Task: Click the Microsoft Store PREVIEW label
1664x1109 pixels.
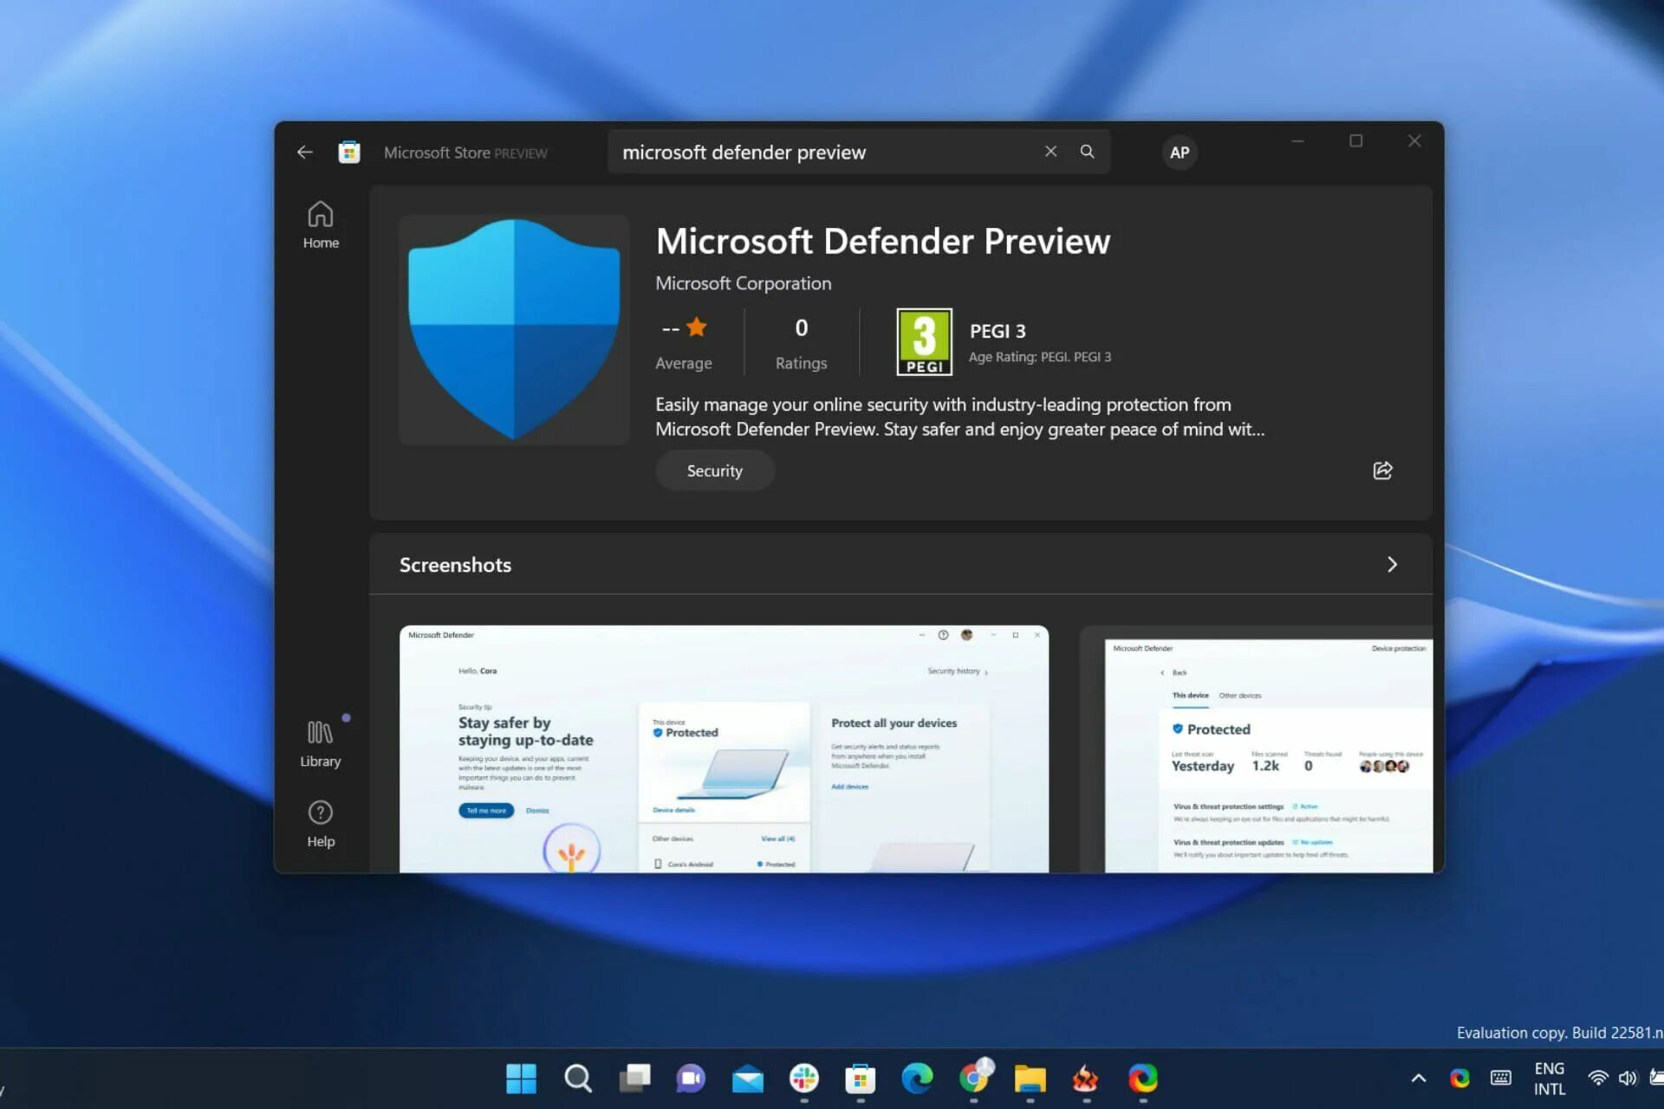Action: pyautogui.click(x=465, y=151)
